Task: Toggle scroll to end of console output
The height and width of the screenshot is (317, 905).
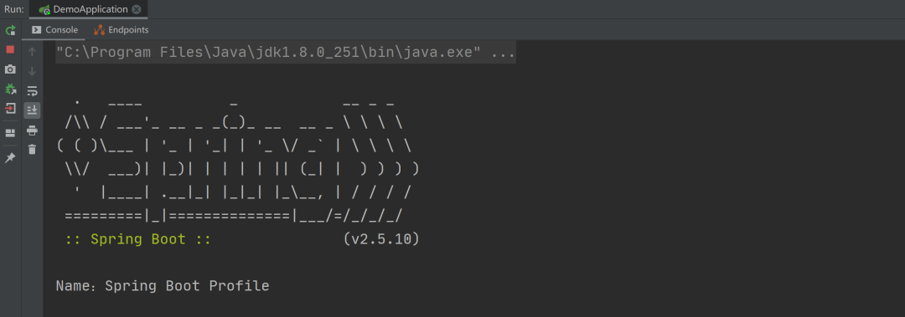Action: 33,110
